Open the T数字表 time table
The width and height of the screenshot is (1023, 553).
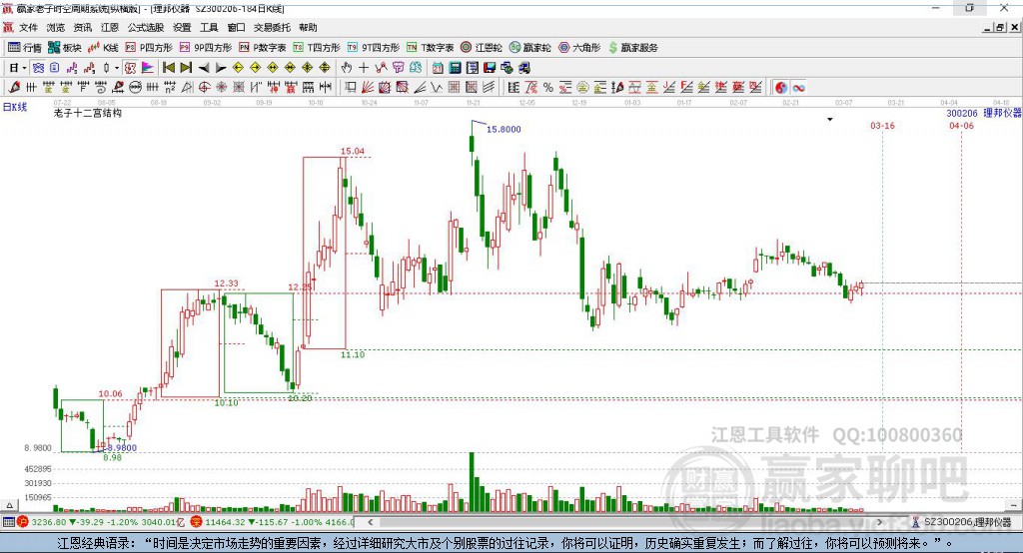pos(430,48)
